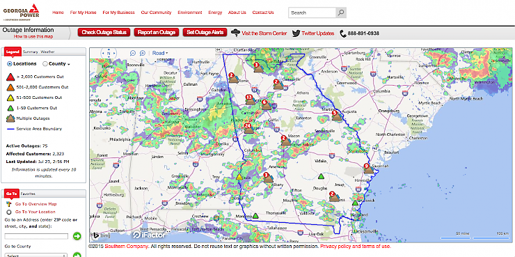Click the search magnifying glass button
This screenshot has width=515, height=257.
341,13
